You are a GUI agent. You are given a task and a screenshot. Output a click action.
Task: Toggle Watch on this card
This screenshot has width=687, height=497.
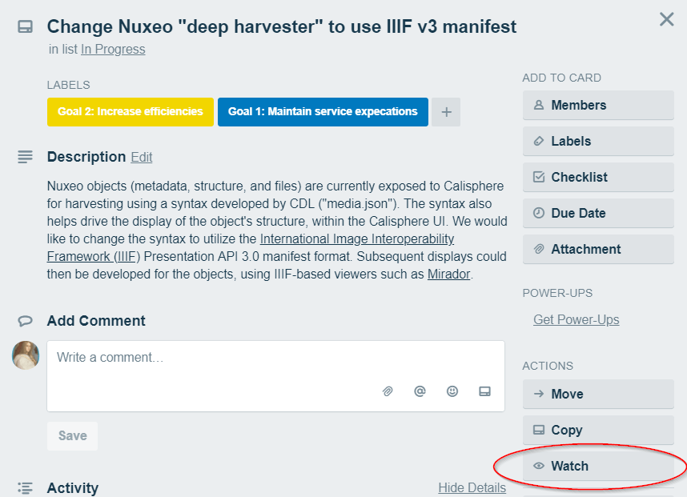598,466
